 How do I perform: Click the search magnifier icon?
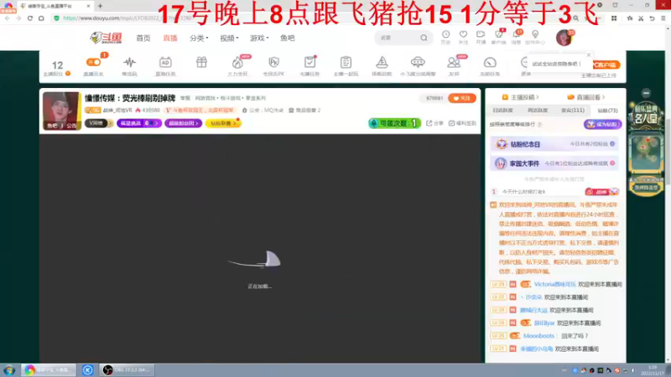424,38
